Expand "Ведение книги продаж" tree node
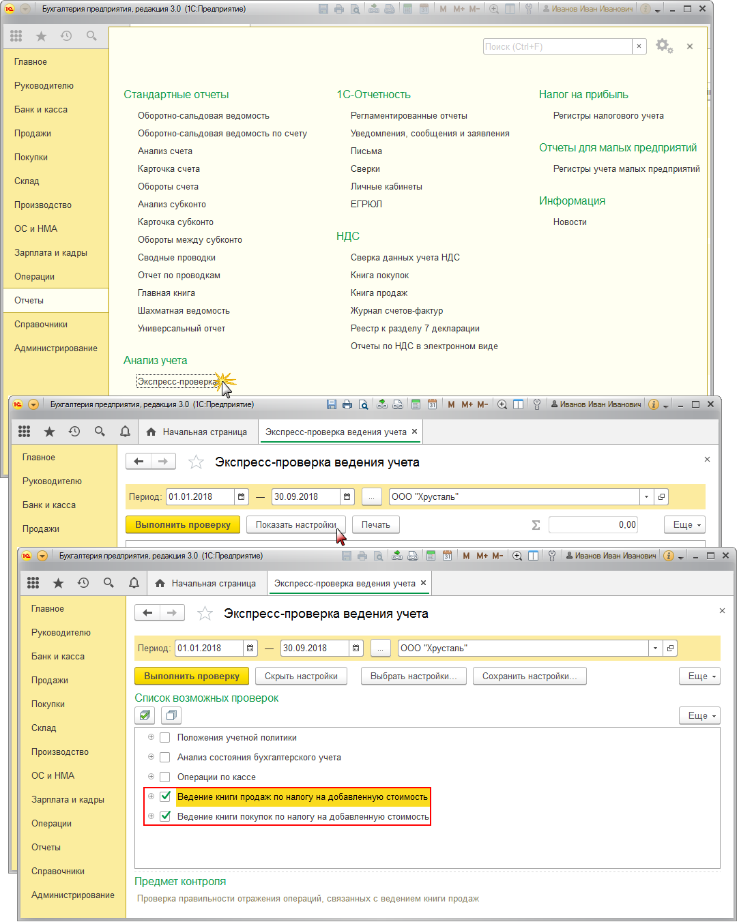Screen dimensions: 739x924 (151, 796)
